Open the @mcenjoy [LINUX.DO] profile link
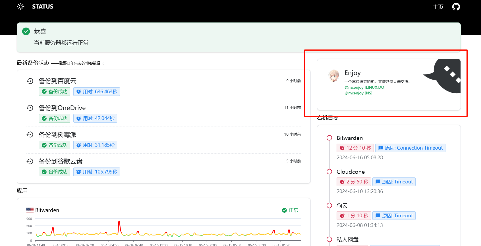This screenshot has height=246, width=481. (365, 87)
